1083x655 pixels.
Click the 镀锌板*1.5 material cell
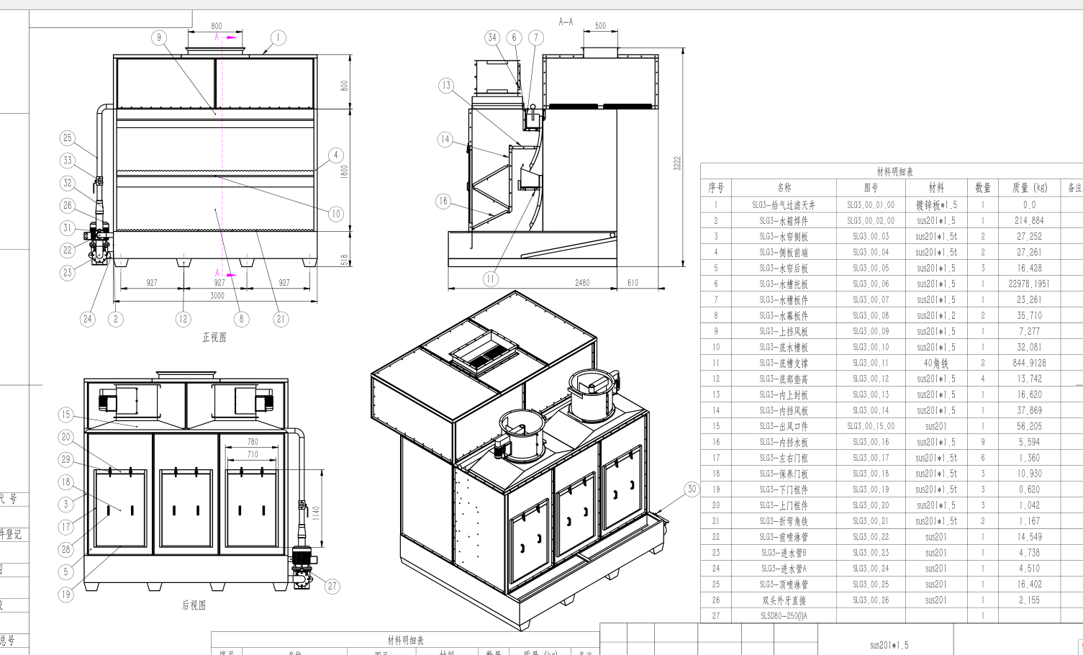point(936,205)
